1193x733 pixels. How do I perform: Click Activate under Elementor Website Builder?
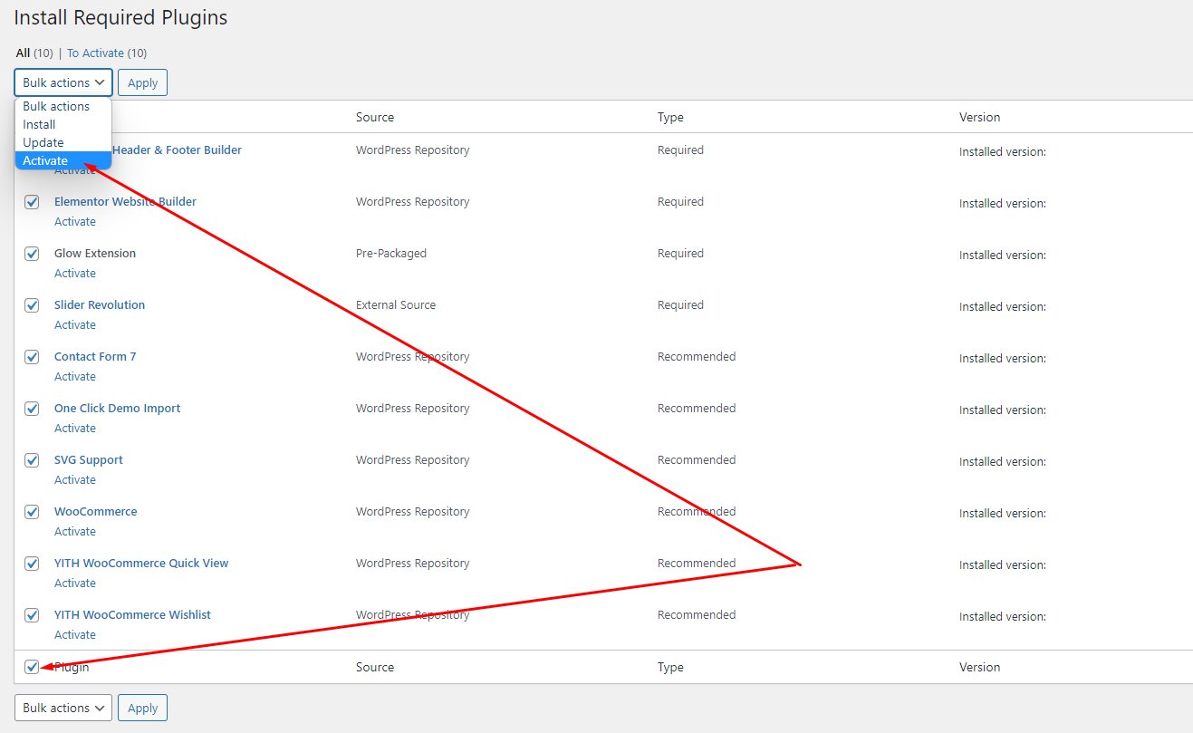[75, 221]
